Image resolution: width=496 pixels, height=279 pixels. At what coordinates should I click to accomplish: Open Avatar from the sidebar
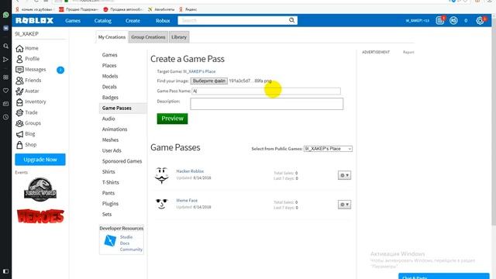[32, 91]
